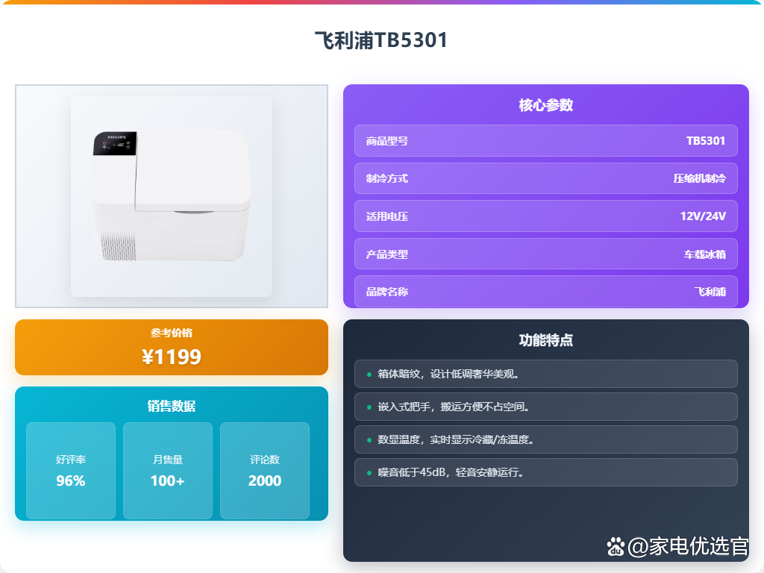Click the green bullet beside 数显温度 feature
The image size is (764, 573).
point(369,440)
